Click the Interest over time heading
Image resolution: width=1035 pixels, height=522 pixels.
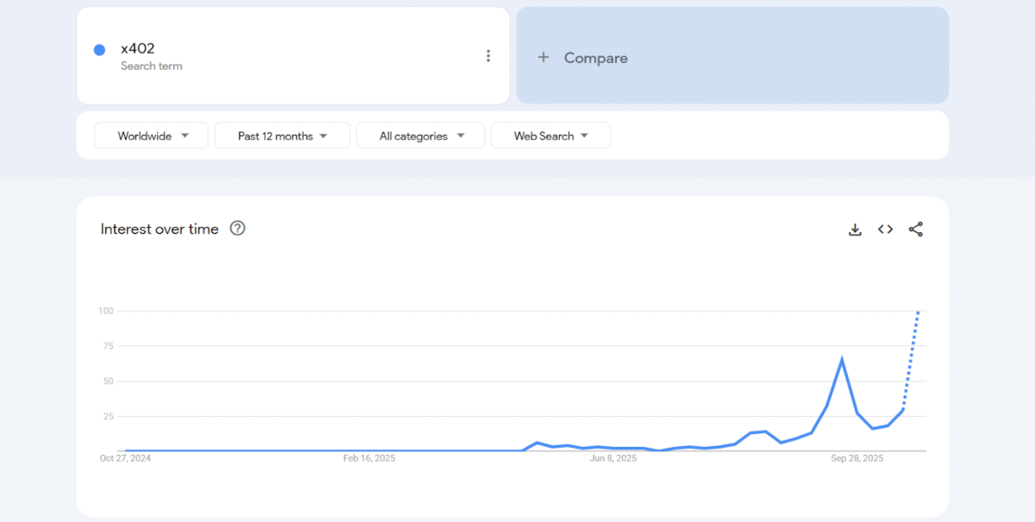click(160, 229)
